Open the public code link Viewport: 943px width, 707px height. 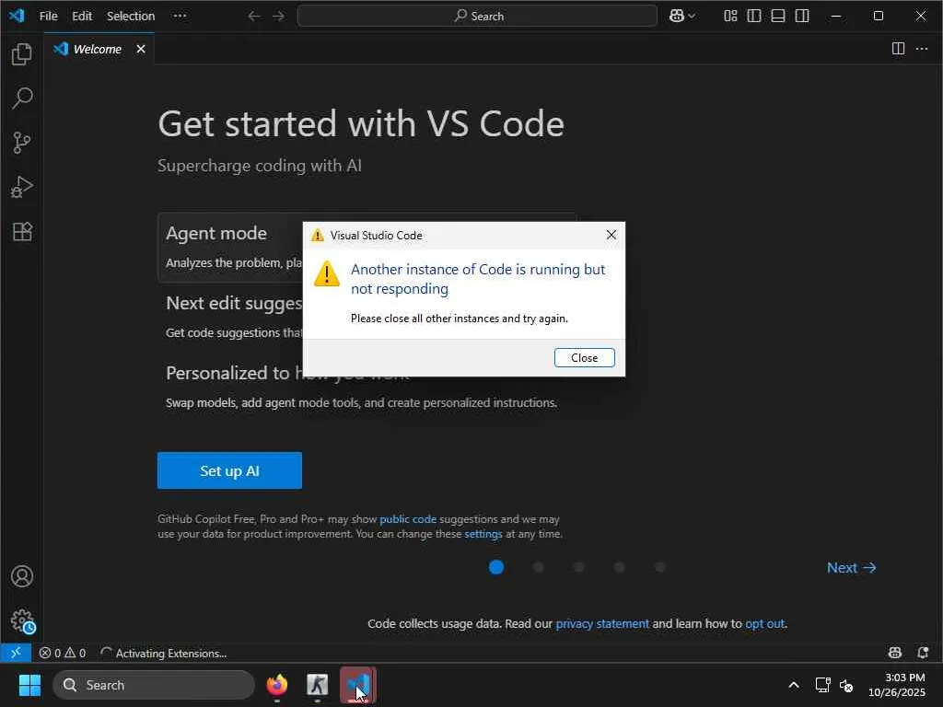coord(408,519)
